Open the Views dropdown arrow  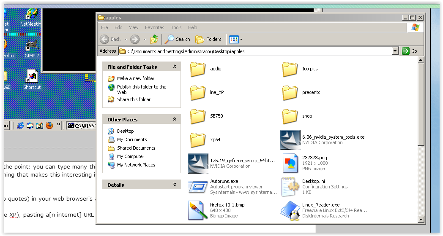[241, 40]
